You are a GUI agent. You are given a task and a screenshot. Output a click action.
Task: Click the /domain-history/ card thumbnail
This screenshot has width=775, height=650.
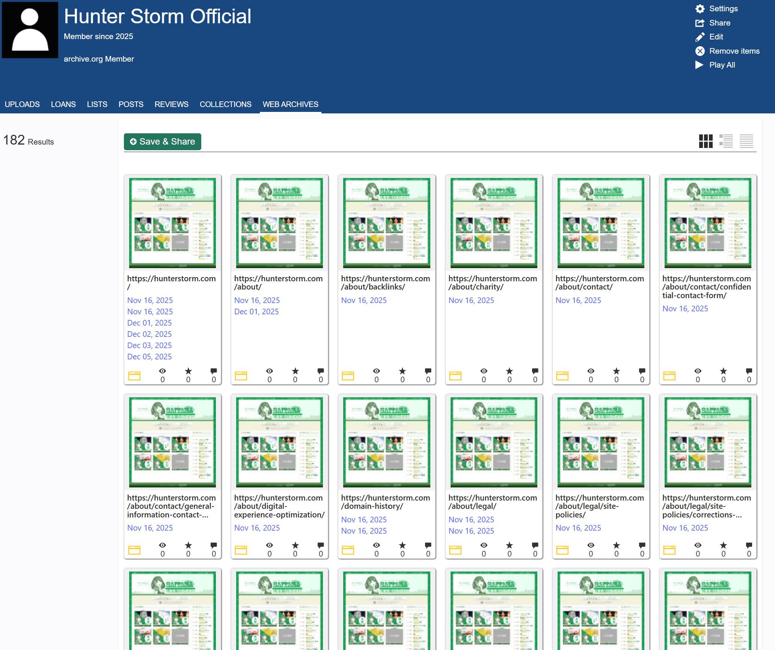[x=386, y=442]
